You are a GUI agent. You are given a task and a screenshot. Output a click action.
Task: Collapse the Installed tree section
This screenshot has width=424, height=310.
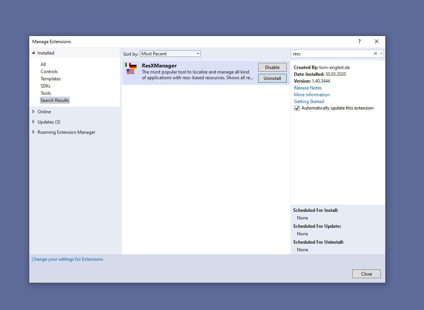[33, 53]
